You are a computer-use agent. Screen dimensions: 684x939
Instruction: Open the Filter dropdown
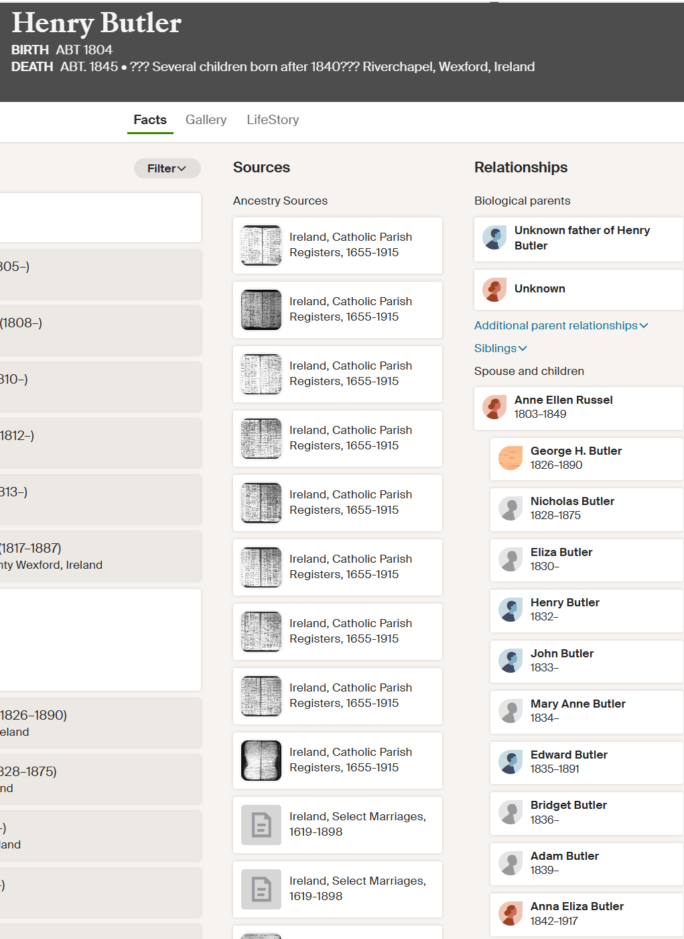coord(167,168)
